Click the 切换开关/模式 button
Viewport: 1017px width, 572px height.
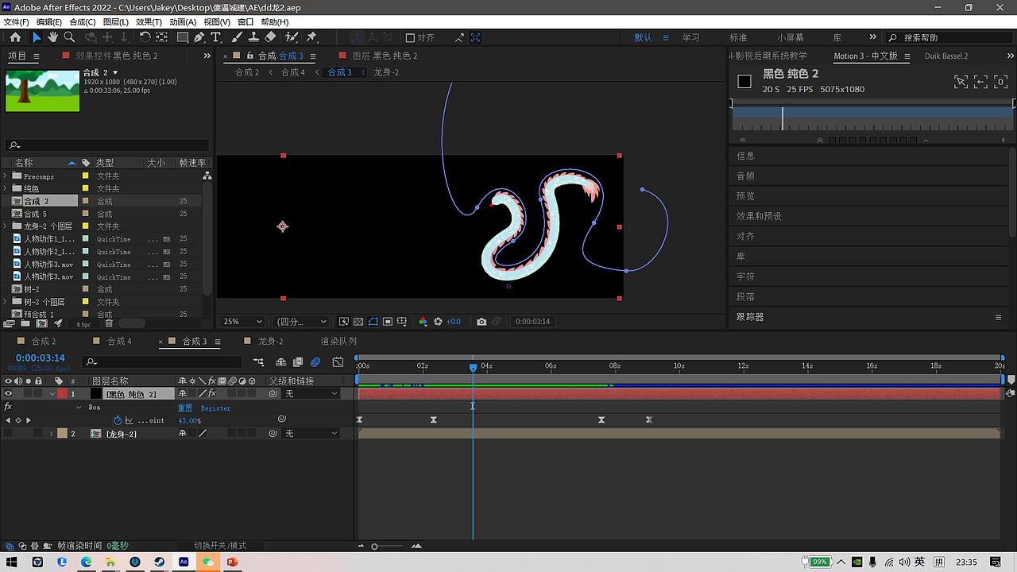(x=220, y=546)
